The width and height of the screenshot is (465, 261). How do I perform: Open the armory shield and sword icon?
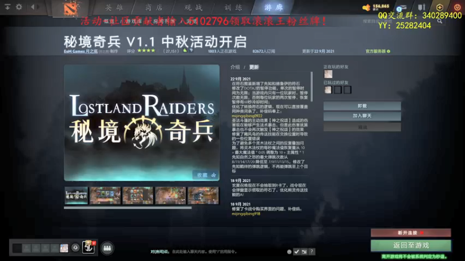(x=421, y=7)
